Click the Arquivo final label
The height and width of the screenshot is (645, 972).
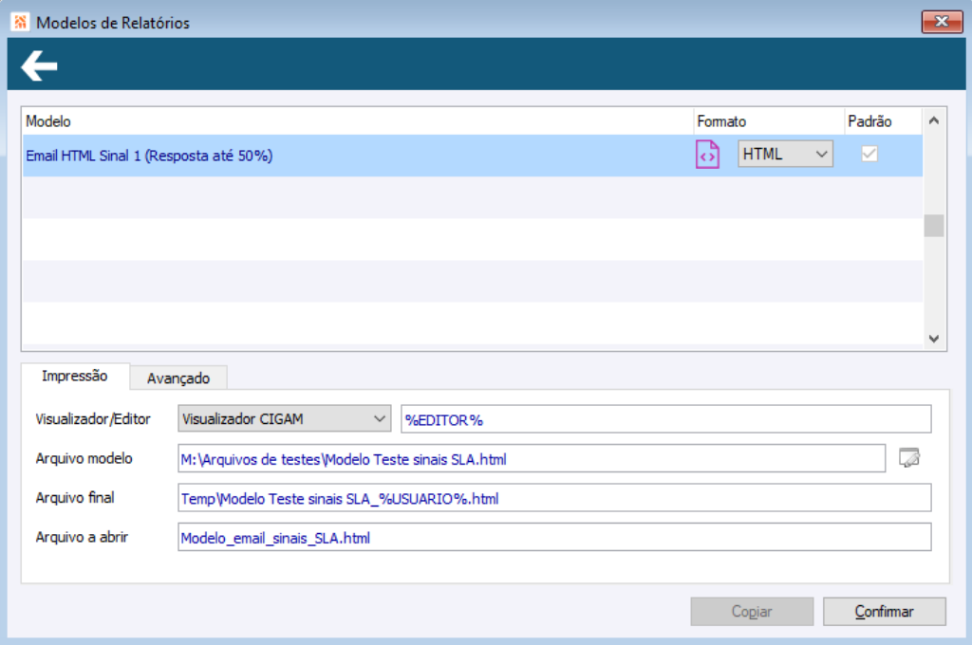tap(75, 498)
